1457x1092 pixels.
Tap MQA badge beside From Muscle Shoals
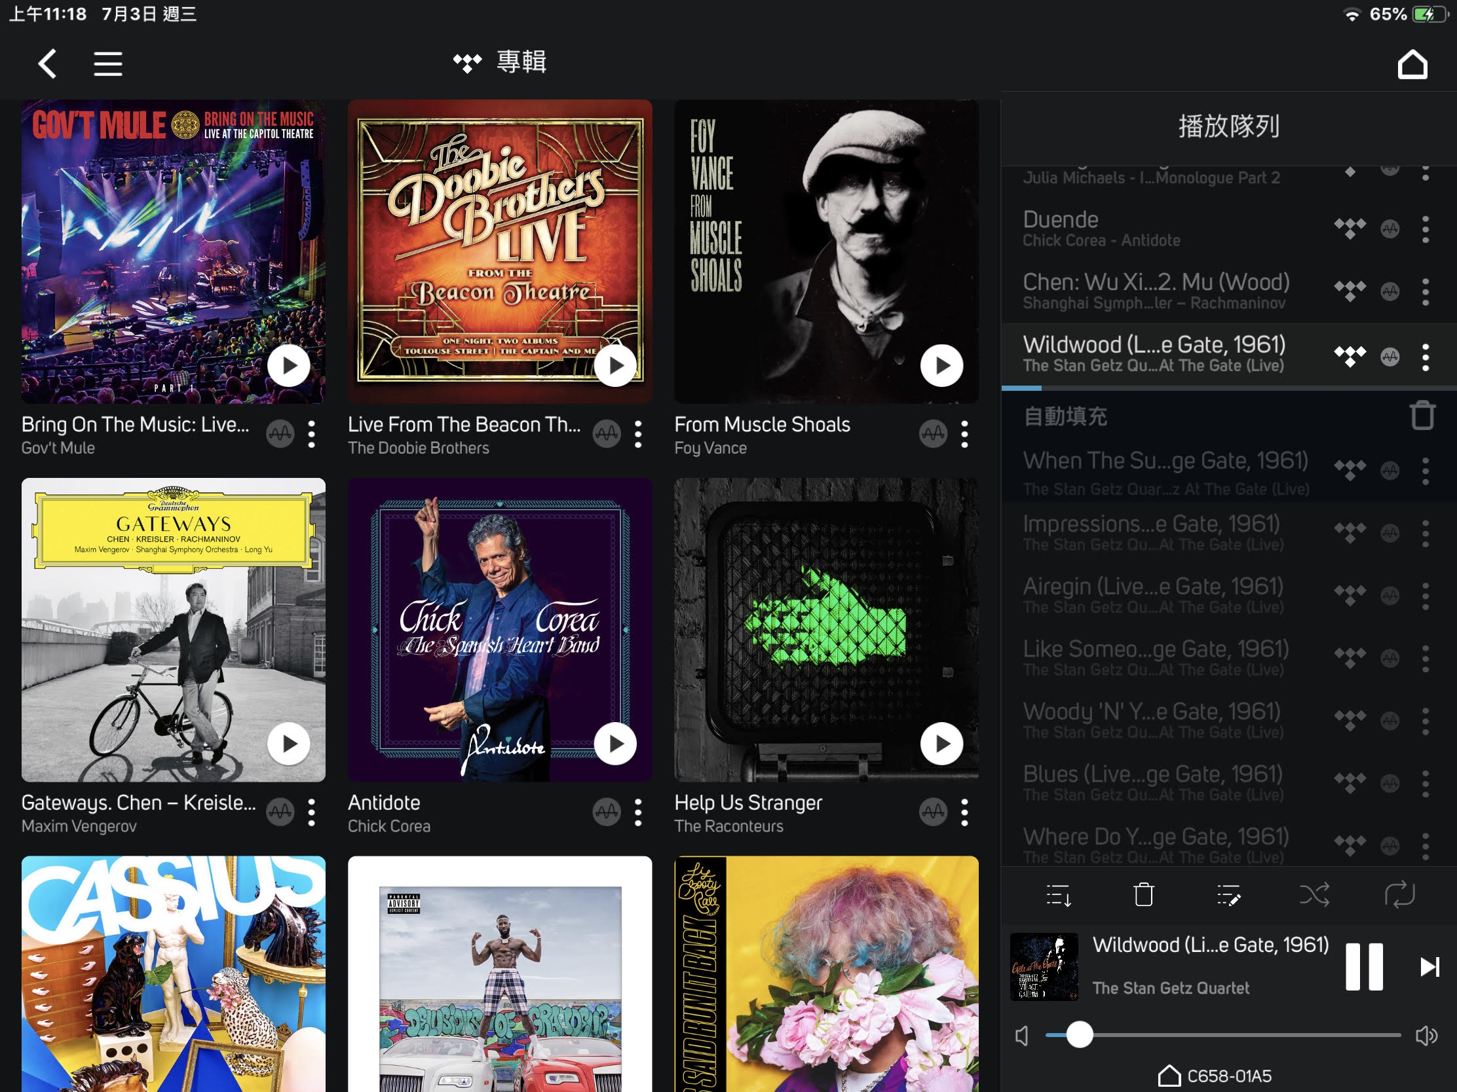point(934,434)
